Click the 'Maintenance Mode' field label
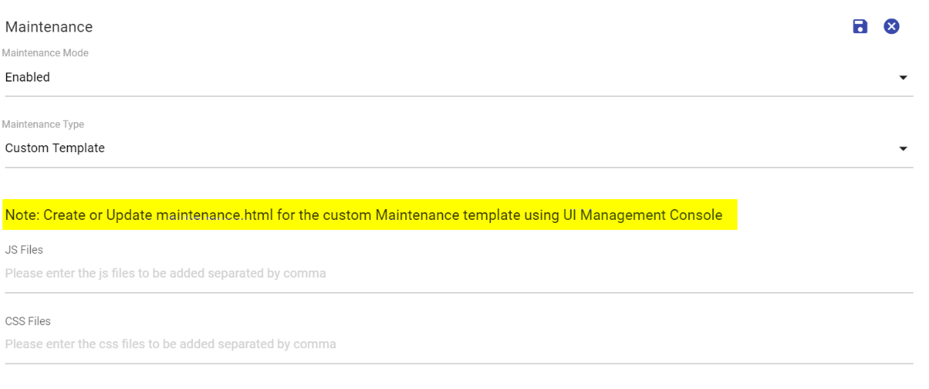This screenshot has height=389, width=929. tap(45, 53)
